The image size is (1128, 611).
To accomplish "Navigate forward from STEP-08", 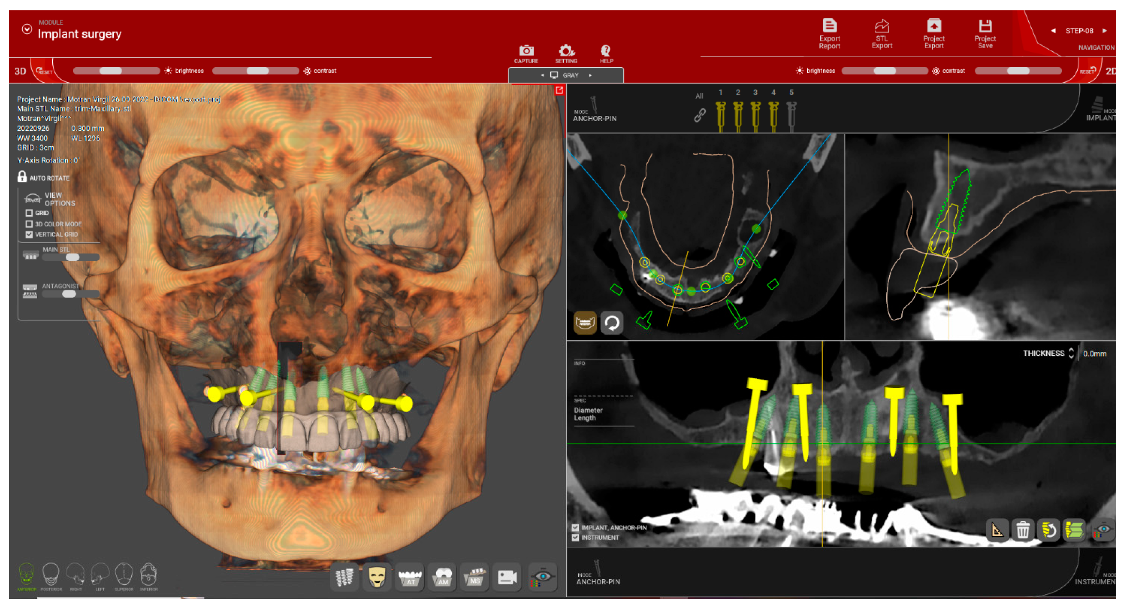I will (1105, 31).
